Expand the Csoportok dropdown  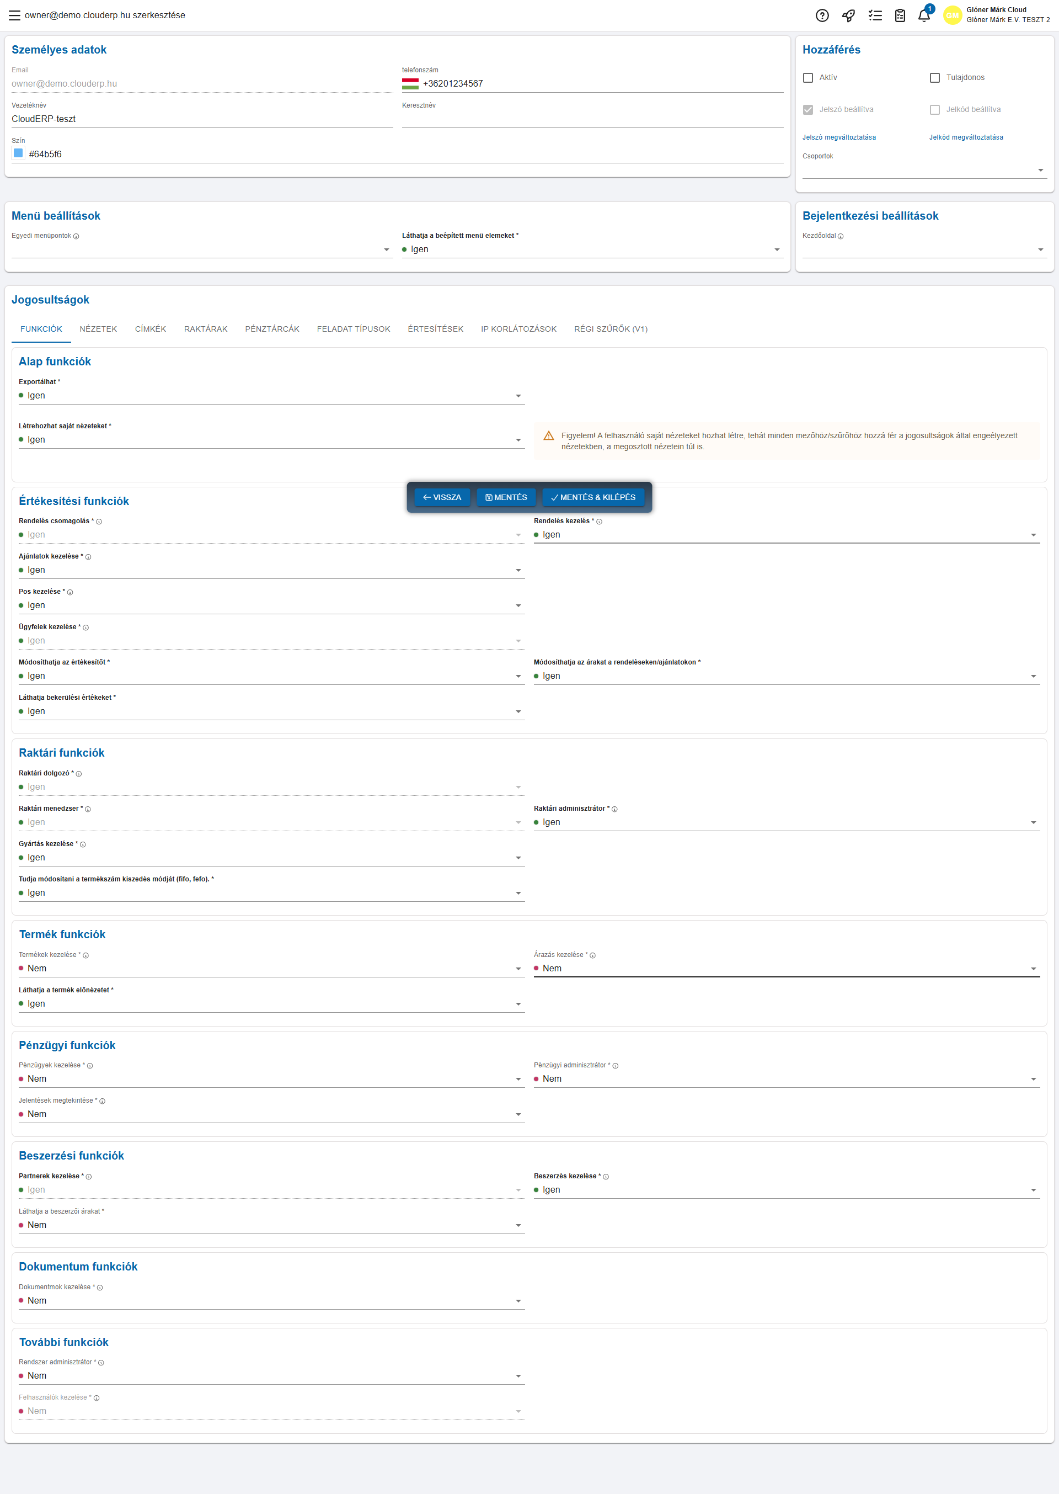pyautogui.click(x=923, y=169)
